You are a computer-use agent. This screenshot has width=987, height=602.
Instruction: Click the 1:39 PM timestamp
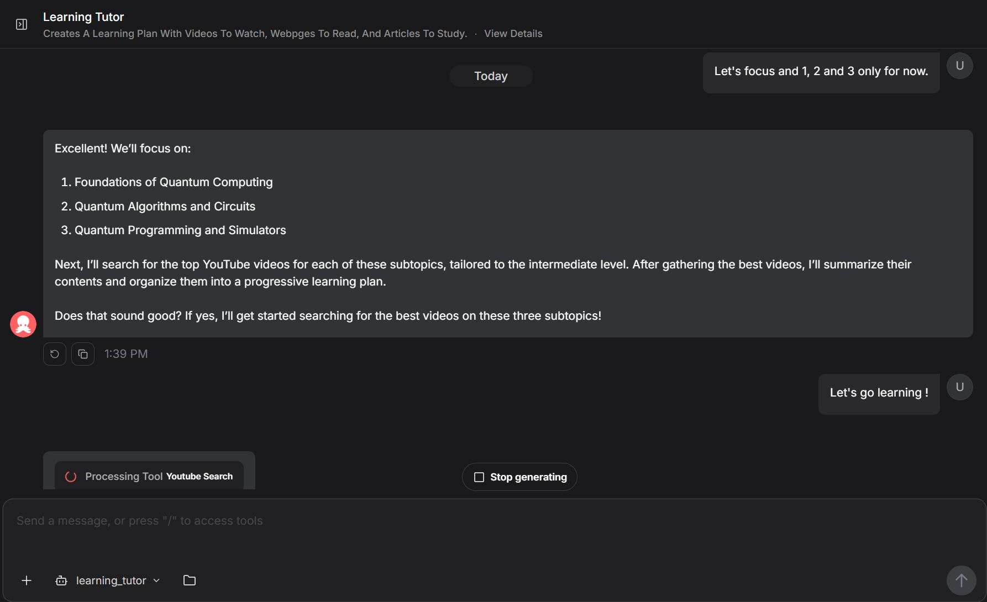click(126, 354)
